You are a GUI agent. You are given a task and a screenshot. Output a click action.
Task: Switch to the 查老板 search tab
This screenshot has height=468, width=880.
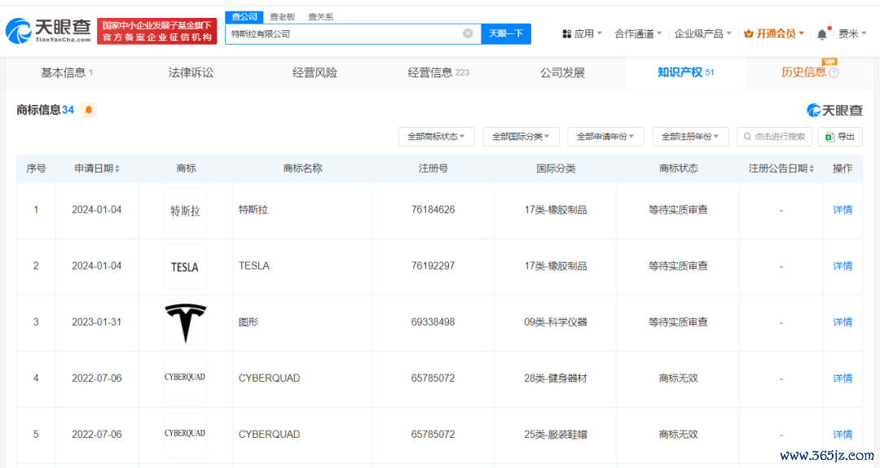[282, 17]
